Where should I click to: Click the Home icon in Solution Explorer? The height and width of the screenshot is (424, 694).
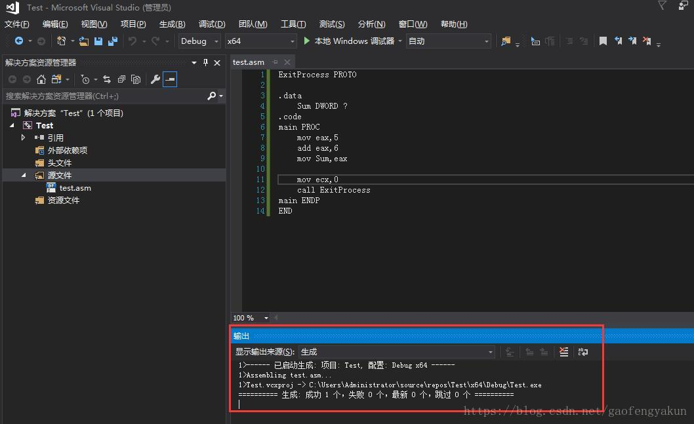41,79
